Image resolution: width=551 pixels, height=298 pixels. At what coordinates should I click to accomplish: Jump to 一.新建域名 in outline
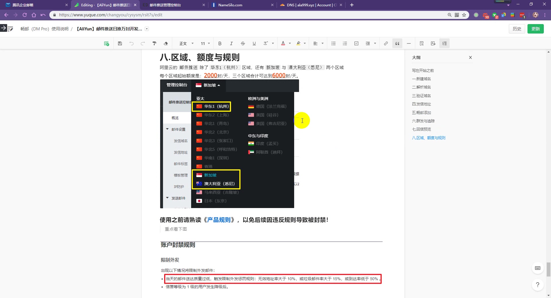(x=421, y=79)
